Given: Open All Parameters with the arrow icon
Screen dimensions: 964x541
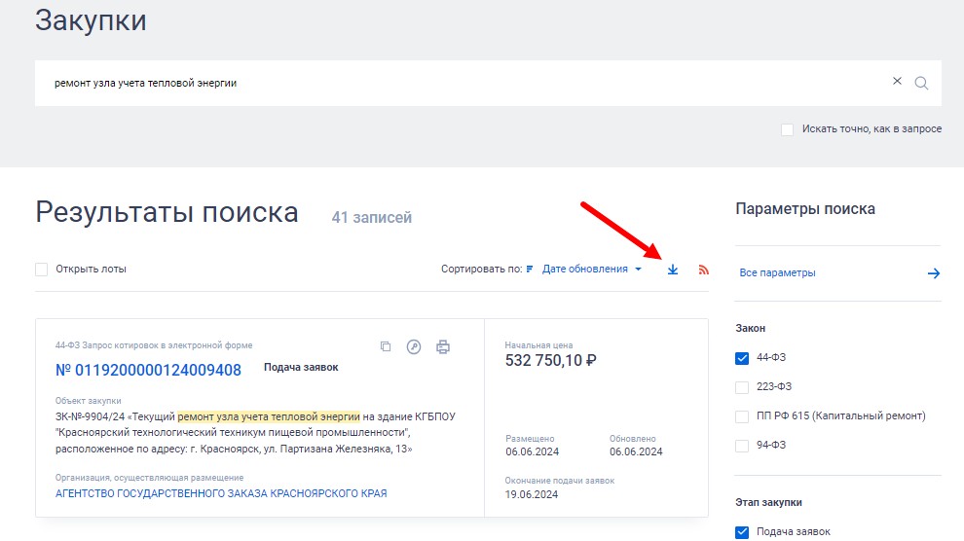Looking at the screenshot, I should tap(933, 273).
